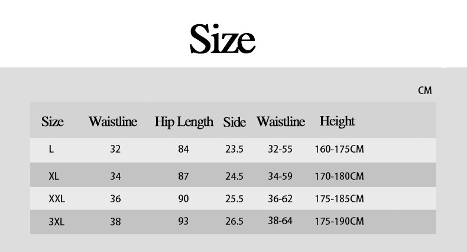The image size is (467, 252).
Task: Select the L size row label
Action: click(x=51, y=150)
